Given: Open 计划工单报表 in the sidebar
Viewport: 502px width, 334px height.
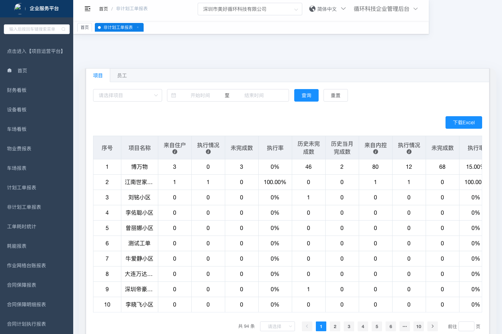Looking at the screenshot, I should point(22,188).
